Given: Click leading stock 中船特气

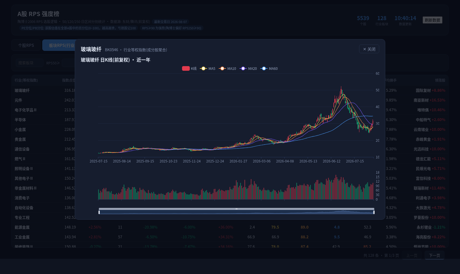Looking at the screenshot, I should 423,120.
